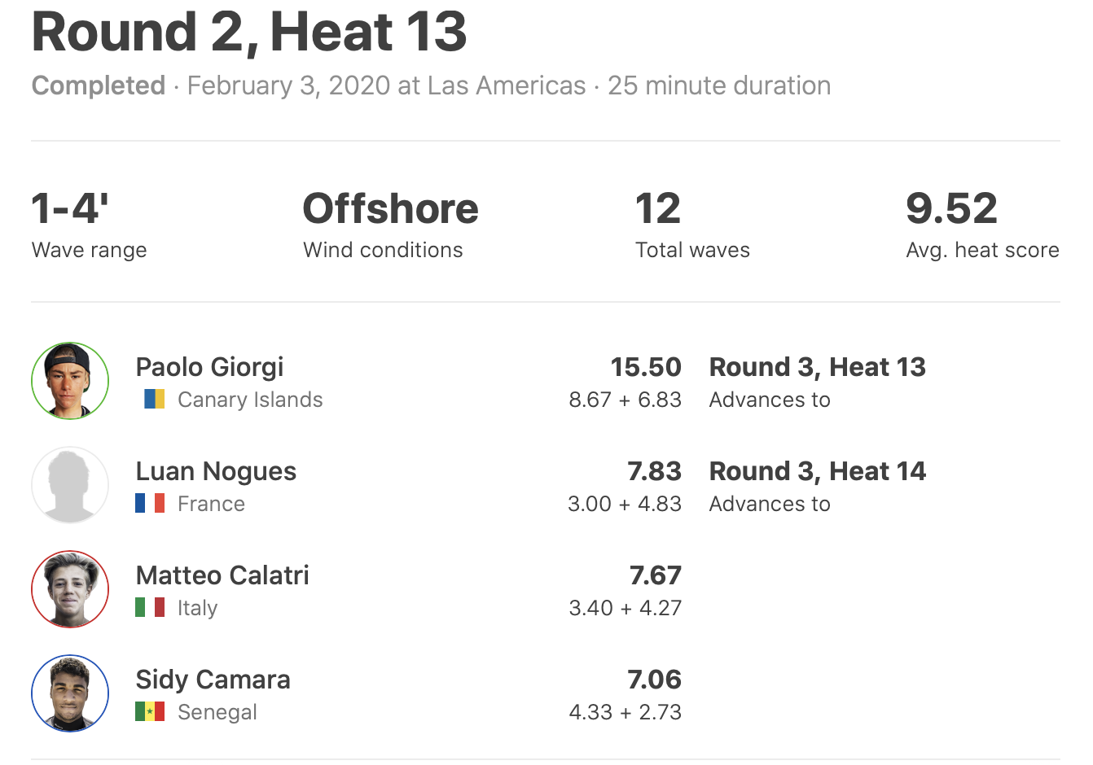
Task: Click Luan Nogues' 7.83 heat total
Action: (654, 471)
